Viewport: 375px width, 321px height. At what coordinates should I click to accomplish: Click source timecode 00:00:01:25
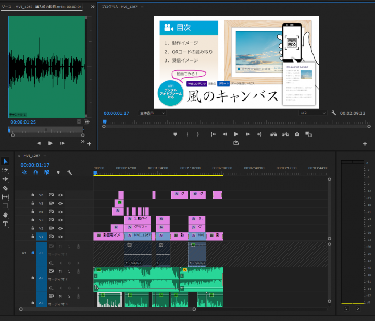coord(23,122)
